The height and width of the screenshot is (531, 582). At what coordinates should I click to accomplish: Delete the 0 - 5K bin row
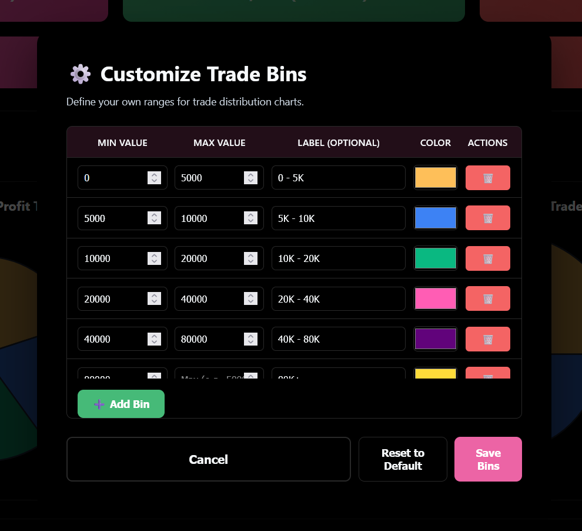(487, 178)
